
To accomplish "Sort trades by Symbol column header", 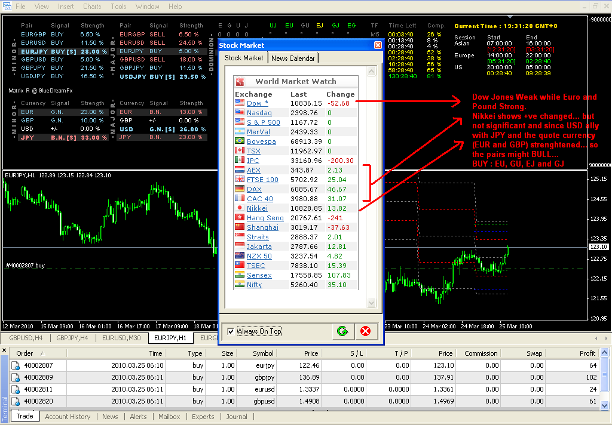I will pyautogui.click(x=256, y=353).
